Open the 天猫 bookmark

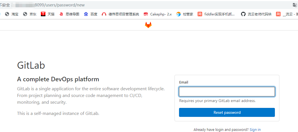(48, 14)
